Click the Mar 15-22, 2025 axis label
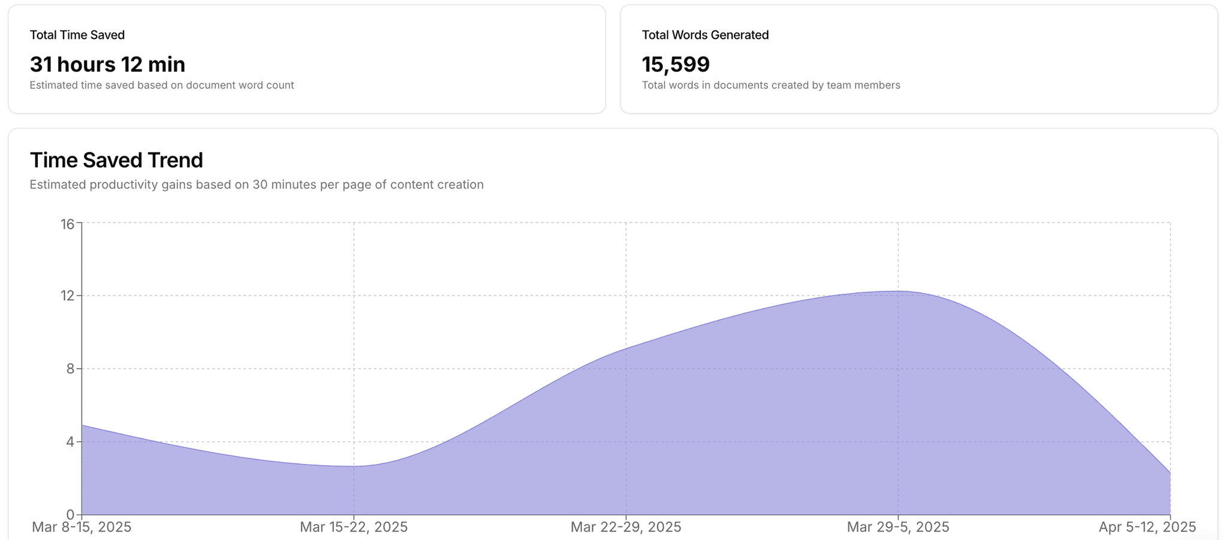 tap(353, 527)
